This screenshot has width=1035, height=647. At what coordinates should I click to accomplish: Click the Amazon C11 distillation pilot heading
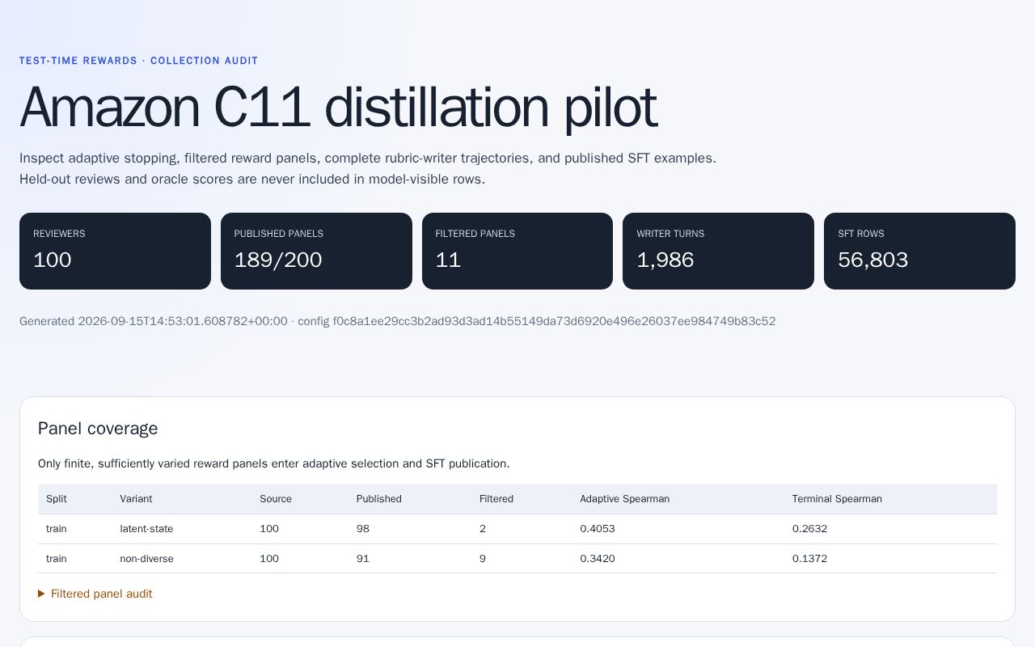(338, 107)
